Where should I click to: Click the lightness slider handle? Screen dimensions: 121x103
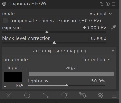click(x=66, y=85)
